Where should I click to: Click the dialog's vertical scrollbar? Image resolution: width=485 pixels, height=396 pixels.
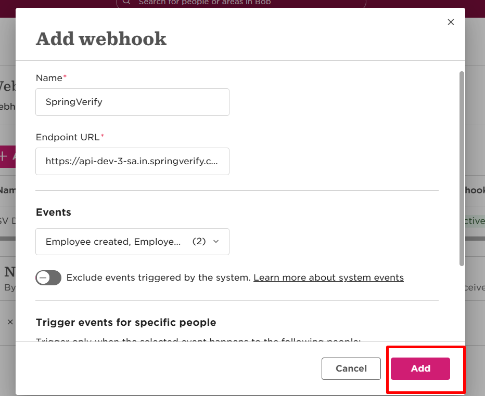(x=462, y=168)
